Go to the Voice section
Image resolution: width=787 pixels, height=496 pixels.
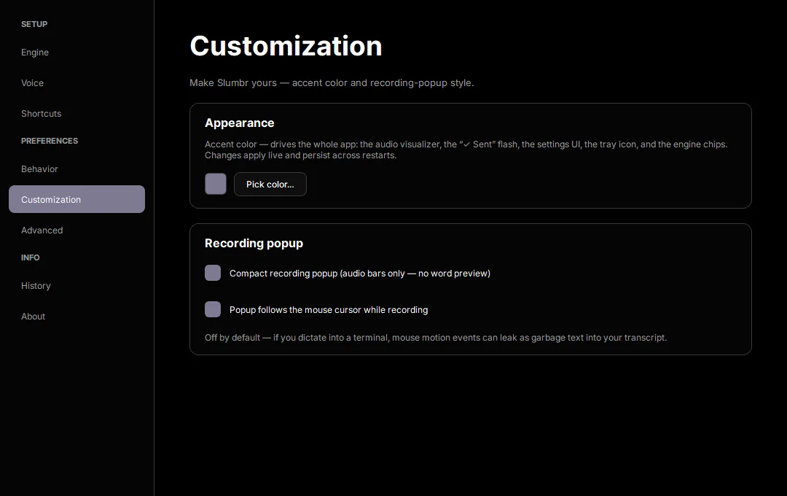[77, 83]
